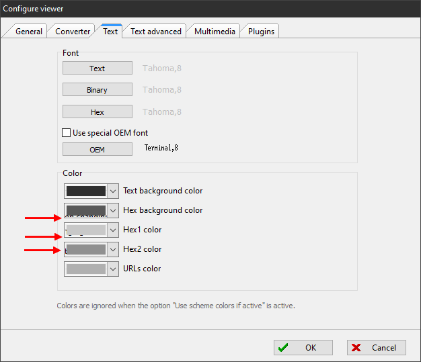This screenshot has width=421, height=362.
Task: Expand URLs color dropdown arrow
Action: click(113, 269)
